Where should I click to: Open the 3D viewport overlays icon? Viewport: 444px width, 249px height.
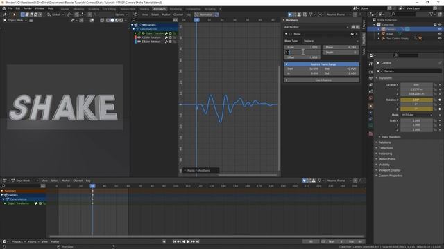click(x=92, y=20)
